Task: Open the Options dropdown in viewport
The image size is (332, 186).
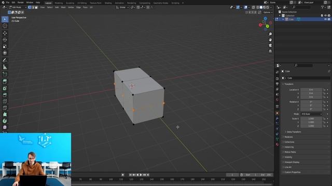Action: (268, 12)
